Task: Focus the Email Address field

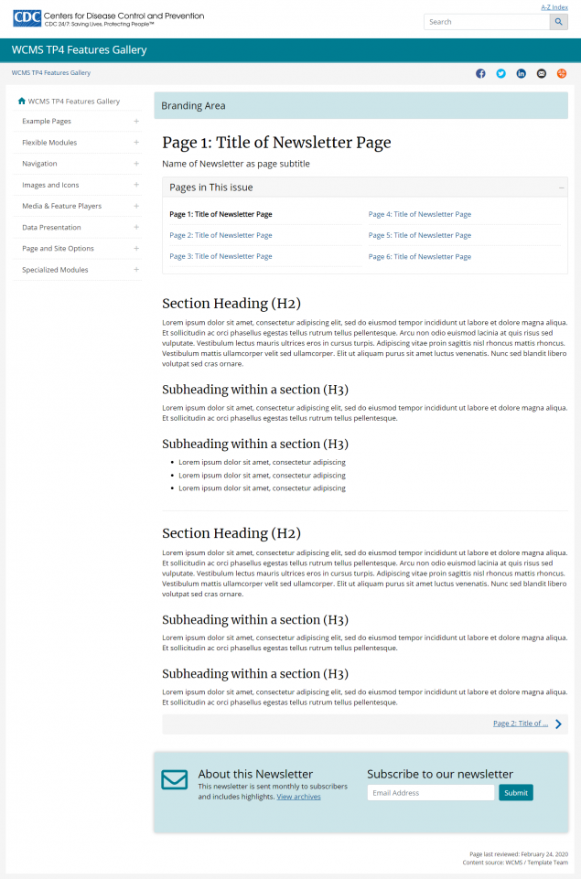Action: click(431, 793)
